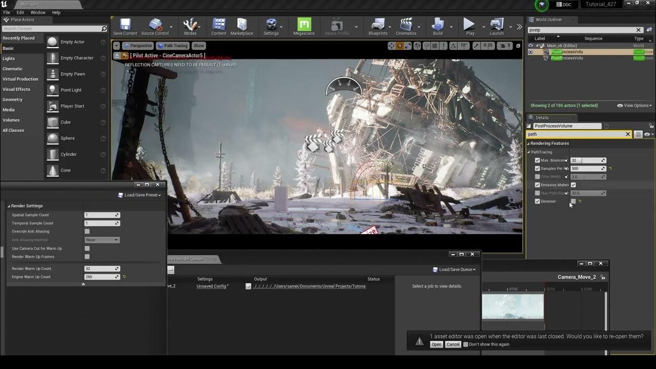The height and width of the screenshot is (369, 656).
Task: Select Cone in Place Actors
Action: [x=77, y=170]
